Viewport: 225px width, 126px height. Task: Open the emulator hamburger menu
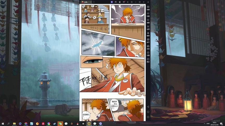128,2
